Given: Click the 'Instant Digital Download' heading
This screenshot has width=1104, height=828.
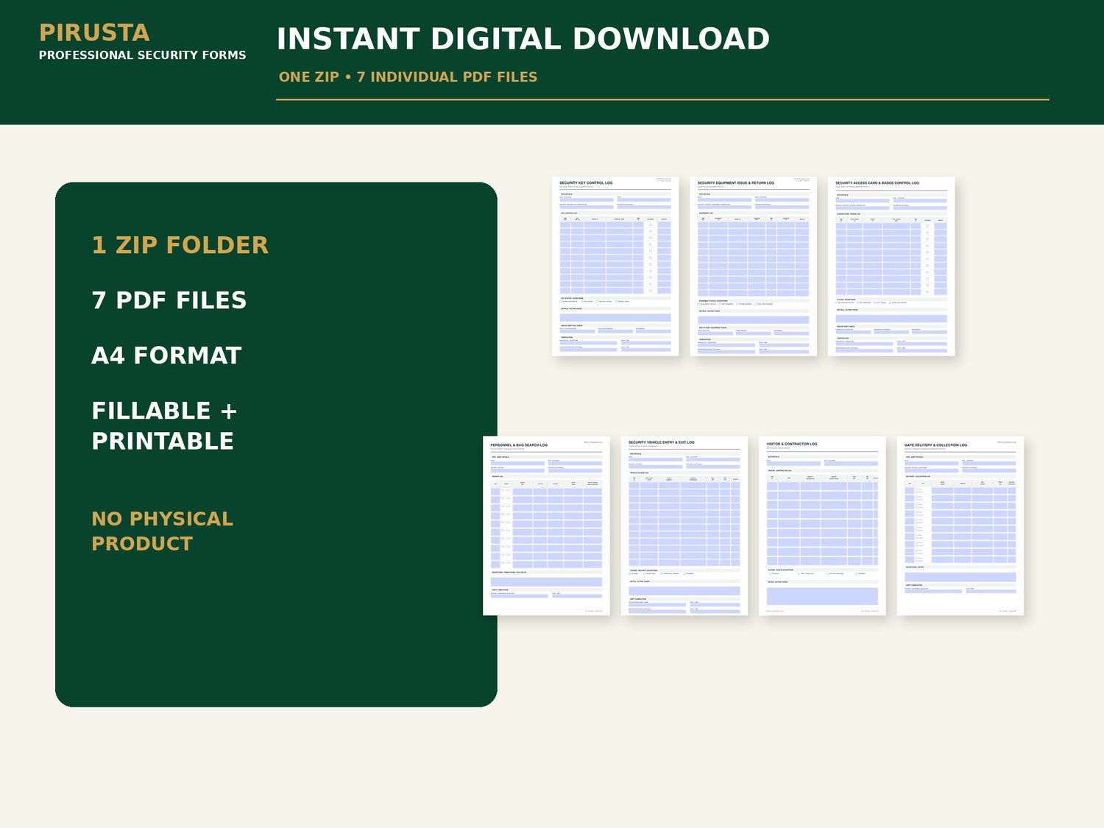Looking at the screenshot, I should pyautogui.click(x=523, y=39).
